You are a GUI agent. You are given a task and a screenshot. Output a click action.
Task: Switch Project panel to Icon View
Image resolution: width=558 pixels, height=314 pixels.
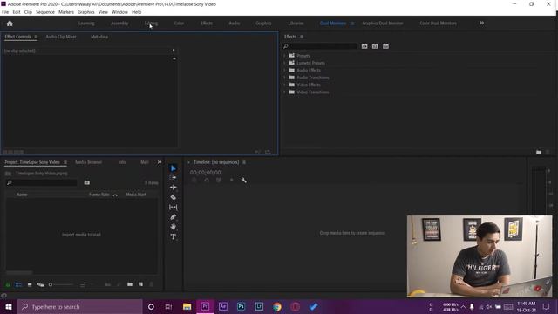pyautogui.click(x=30, y=285)
